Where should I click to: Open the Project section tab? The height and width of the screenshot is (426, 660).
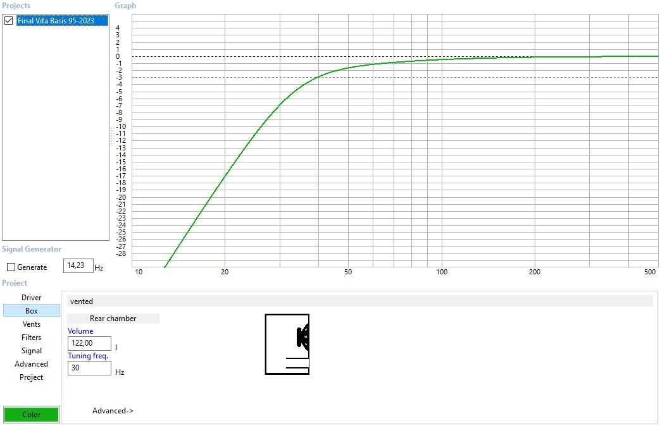[x=32, y=377]
